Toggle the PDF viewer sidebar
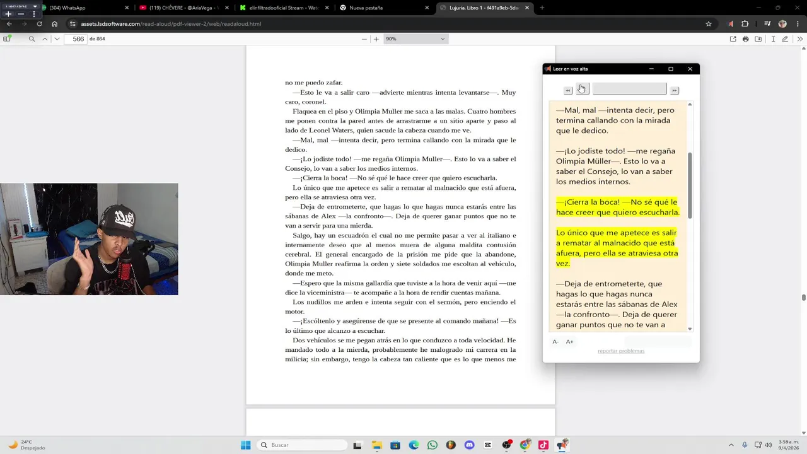This screenshot has width=807, height=454. (7, 38)
